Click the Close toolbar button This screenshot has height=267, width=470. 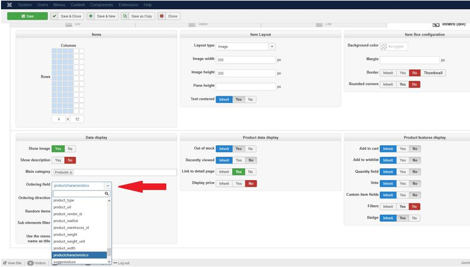click(x=169, y=16)
